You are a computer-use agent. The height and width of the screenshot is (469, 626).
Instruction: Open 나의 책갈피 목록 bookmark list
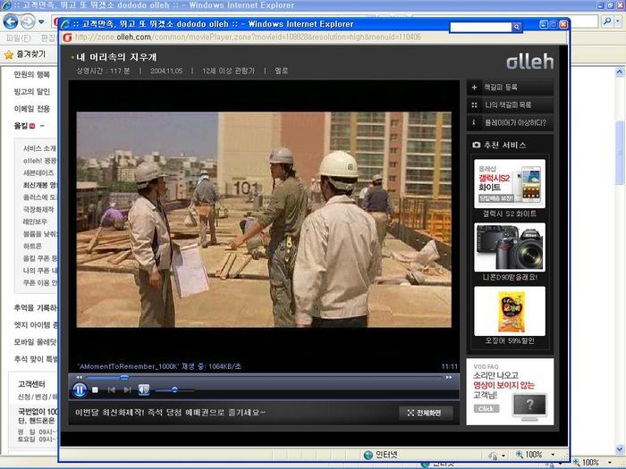pos(510,105)
